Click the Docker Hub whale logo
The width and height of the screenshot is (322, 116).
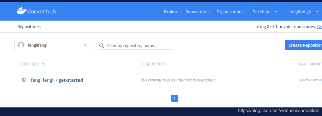[36, 11]
